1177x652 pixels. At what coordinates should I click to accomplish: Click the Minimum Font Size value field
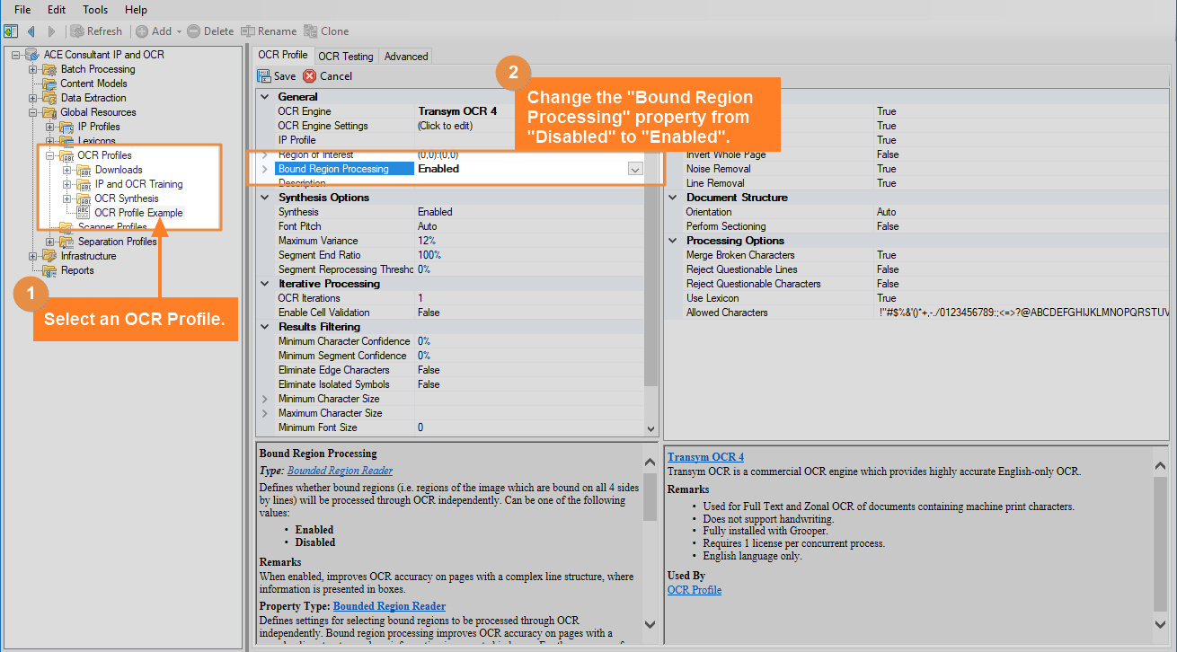tap(529, 427)
